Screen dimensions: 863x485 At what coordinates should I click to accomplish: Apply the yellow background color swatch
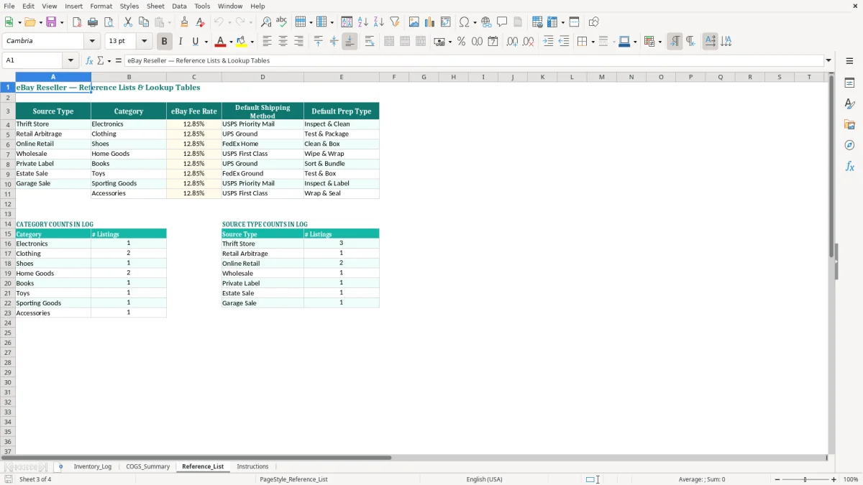[242, 42]
